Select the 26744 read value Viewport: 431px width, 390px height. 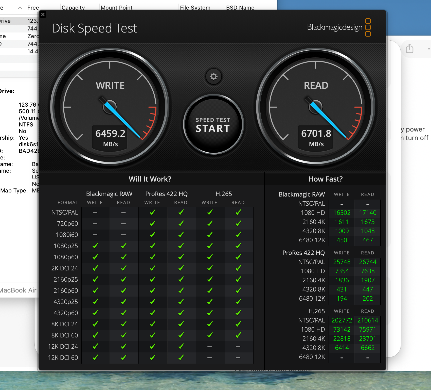(x=368, y=262)
